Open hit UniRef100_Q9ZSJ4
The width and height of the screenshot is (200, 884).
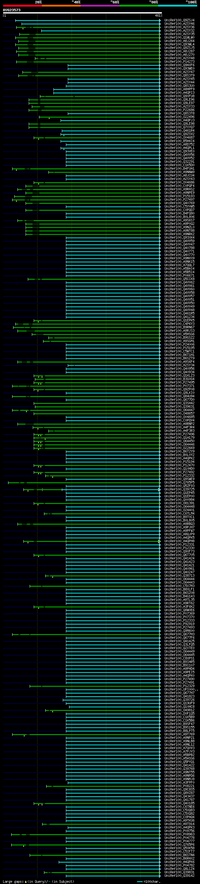(179, 20)
